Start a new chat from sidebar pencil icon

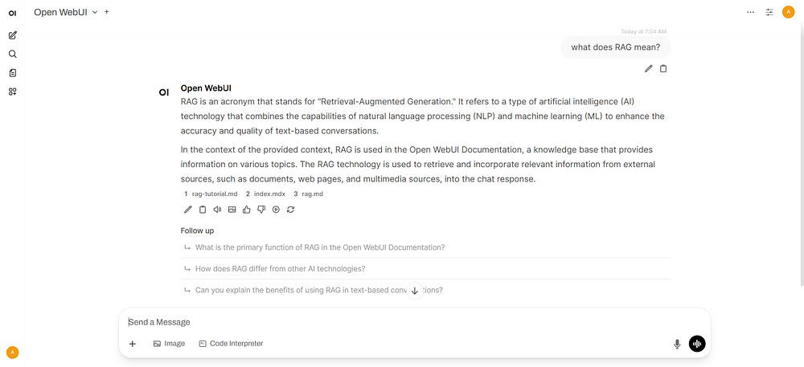[x=13, y=35]
